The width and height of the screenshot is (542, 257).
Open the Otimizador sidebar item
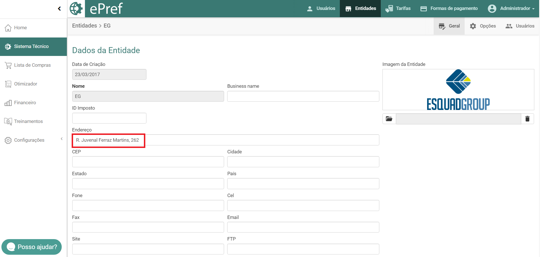(x=26, y=84)
